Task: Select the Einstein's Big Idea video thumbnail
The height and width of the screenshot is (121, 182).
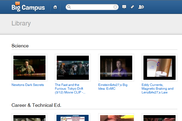Action: click(x=116, y=67)
